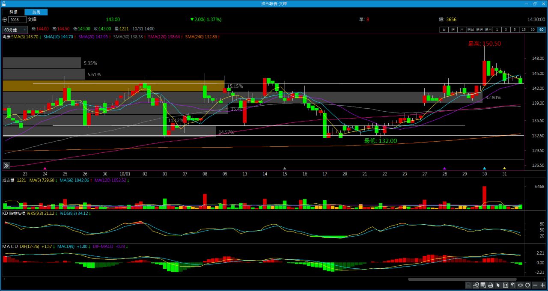
Task: Select the arrow cursor tool
Action: (x=498, y=285)
